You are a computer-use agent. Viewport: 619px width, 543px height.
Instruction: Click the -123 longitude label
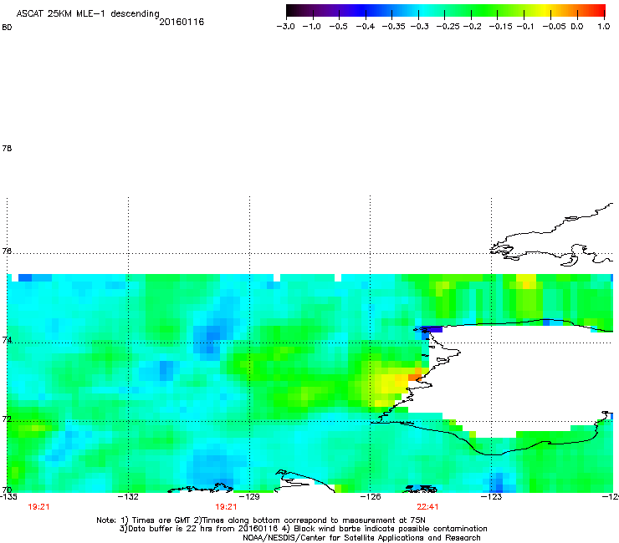click(x=492, y=497)
